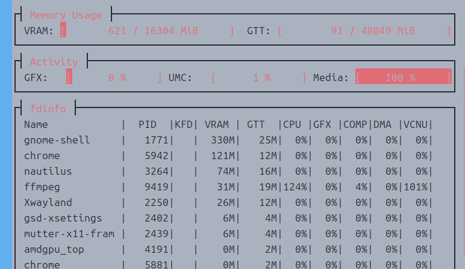Click the COMP column header

pos(355,124)
